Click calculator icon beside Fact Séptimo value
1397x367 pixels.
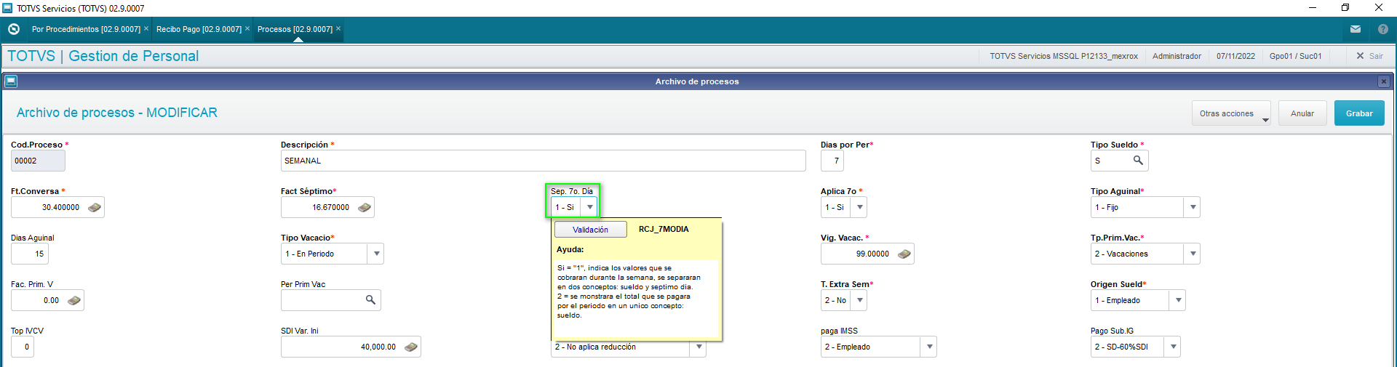click(365, 207)
